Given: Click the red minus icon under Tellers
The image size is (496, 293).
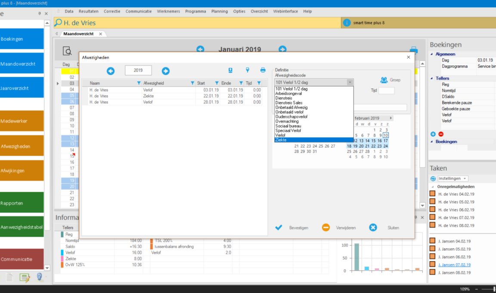Looking at the screenshot, I should 440,134.
